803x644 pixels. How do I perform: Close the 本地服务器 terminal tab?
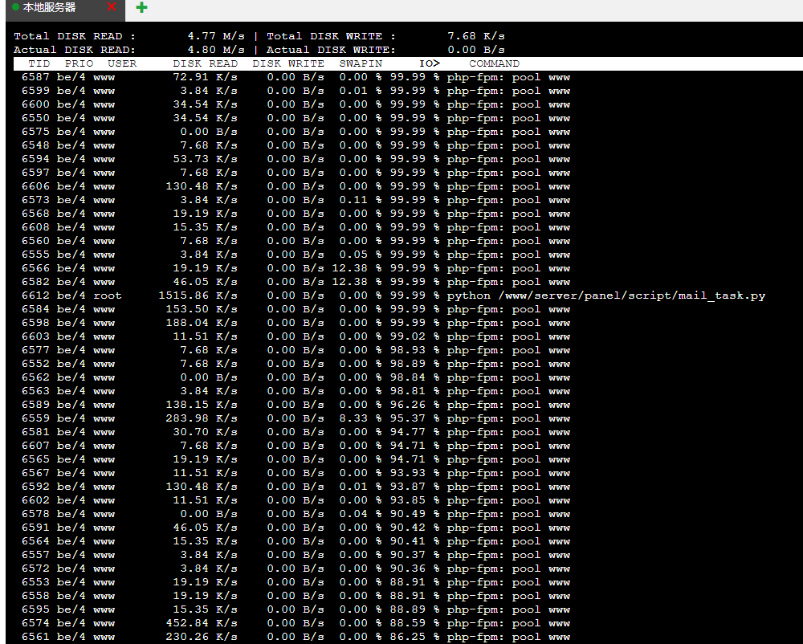point(111,7)
